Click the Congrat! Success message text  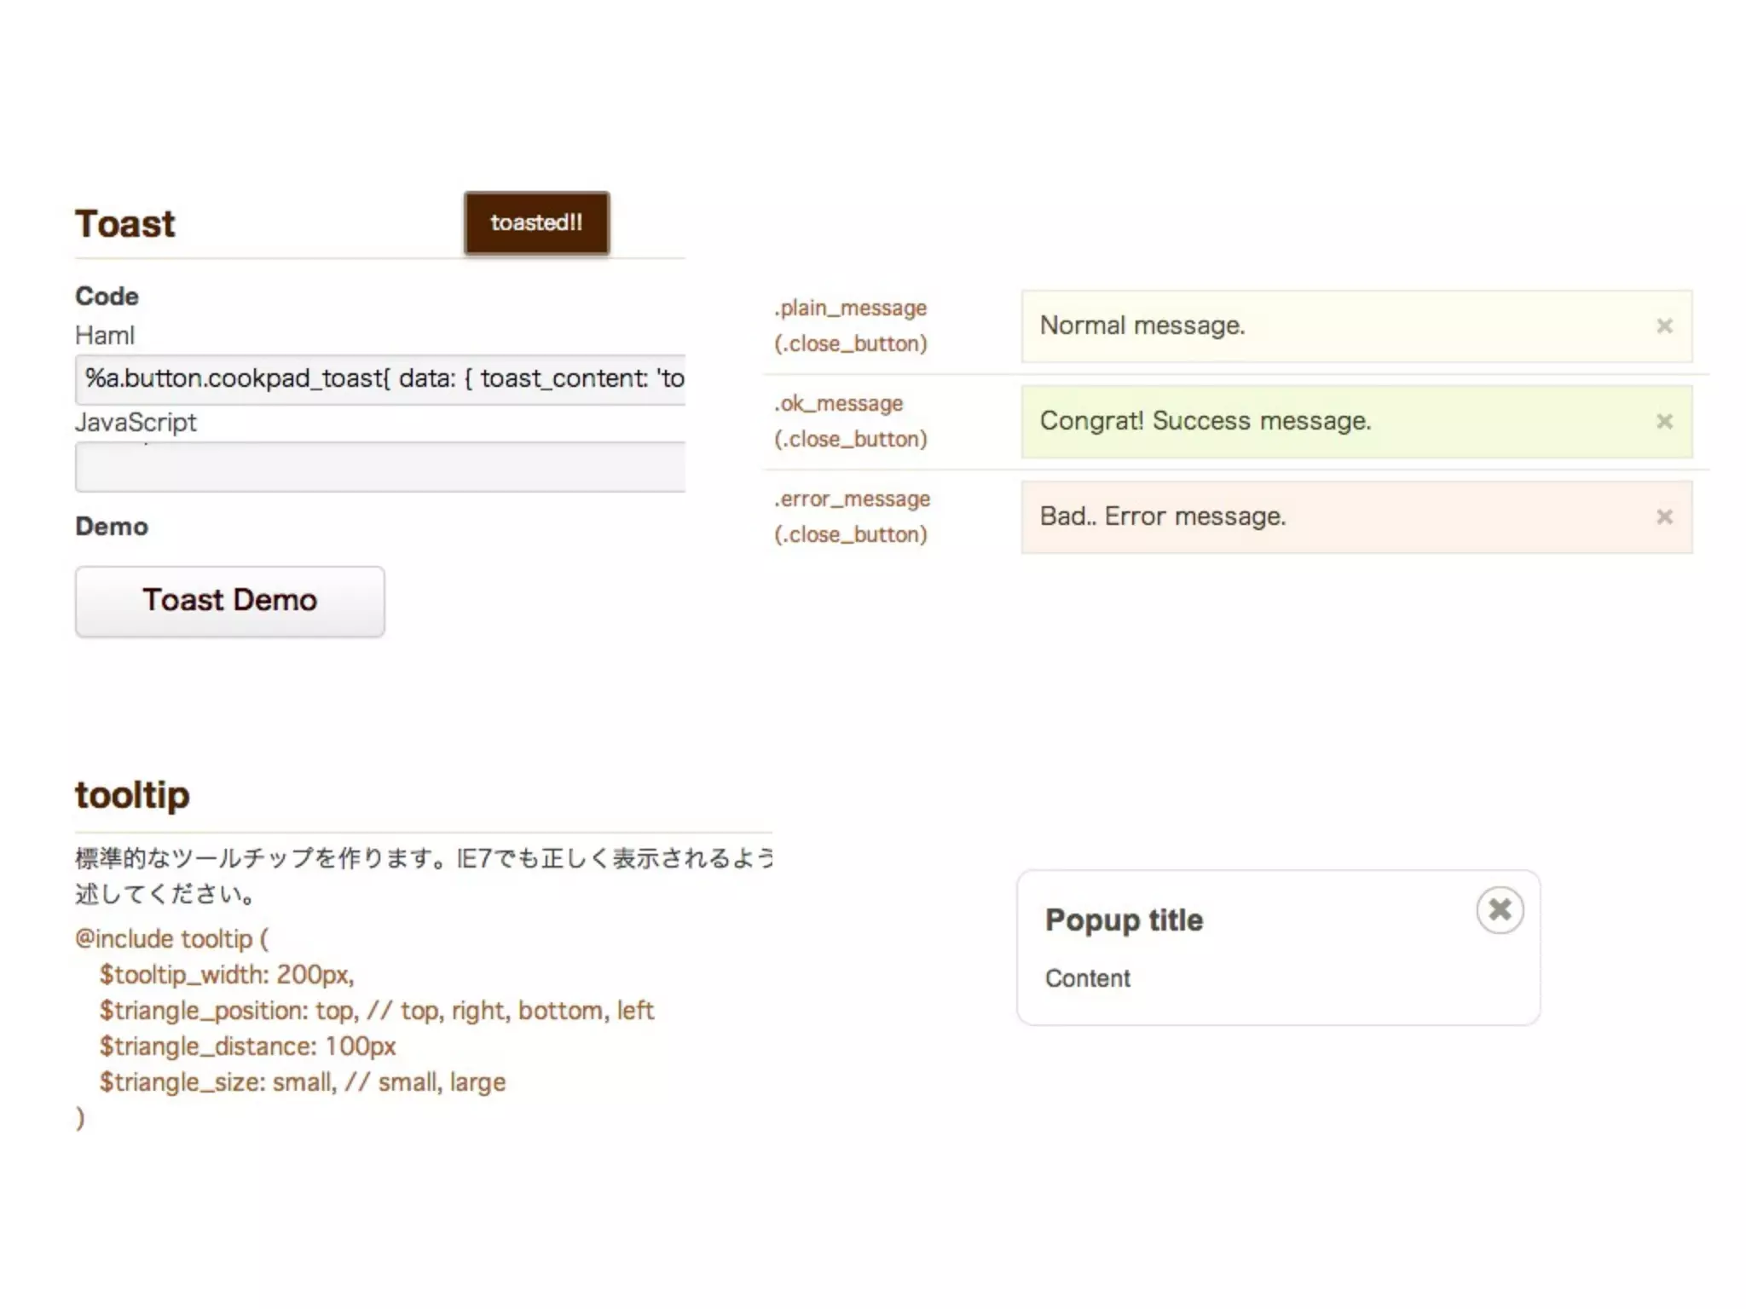1205,422
